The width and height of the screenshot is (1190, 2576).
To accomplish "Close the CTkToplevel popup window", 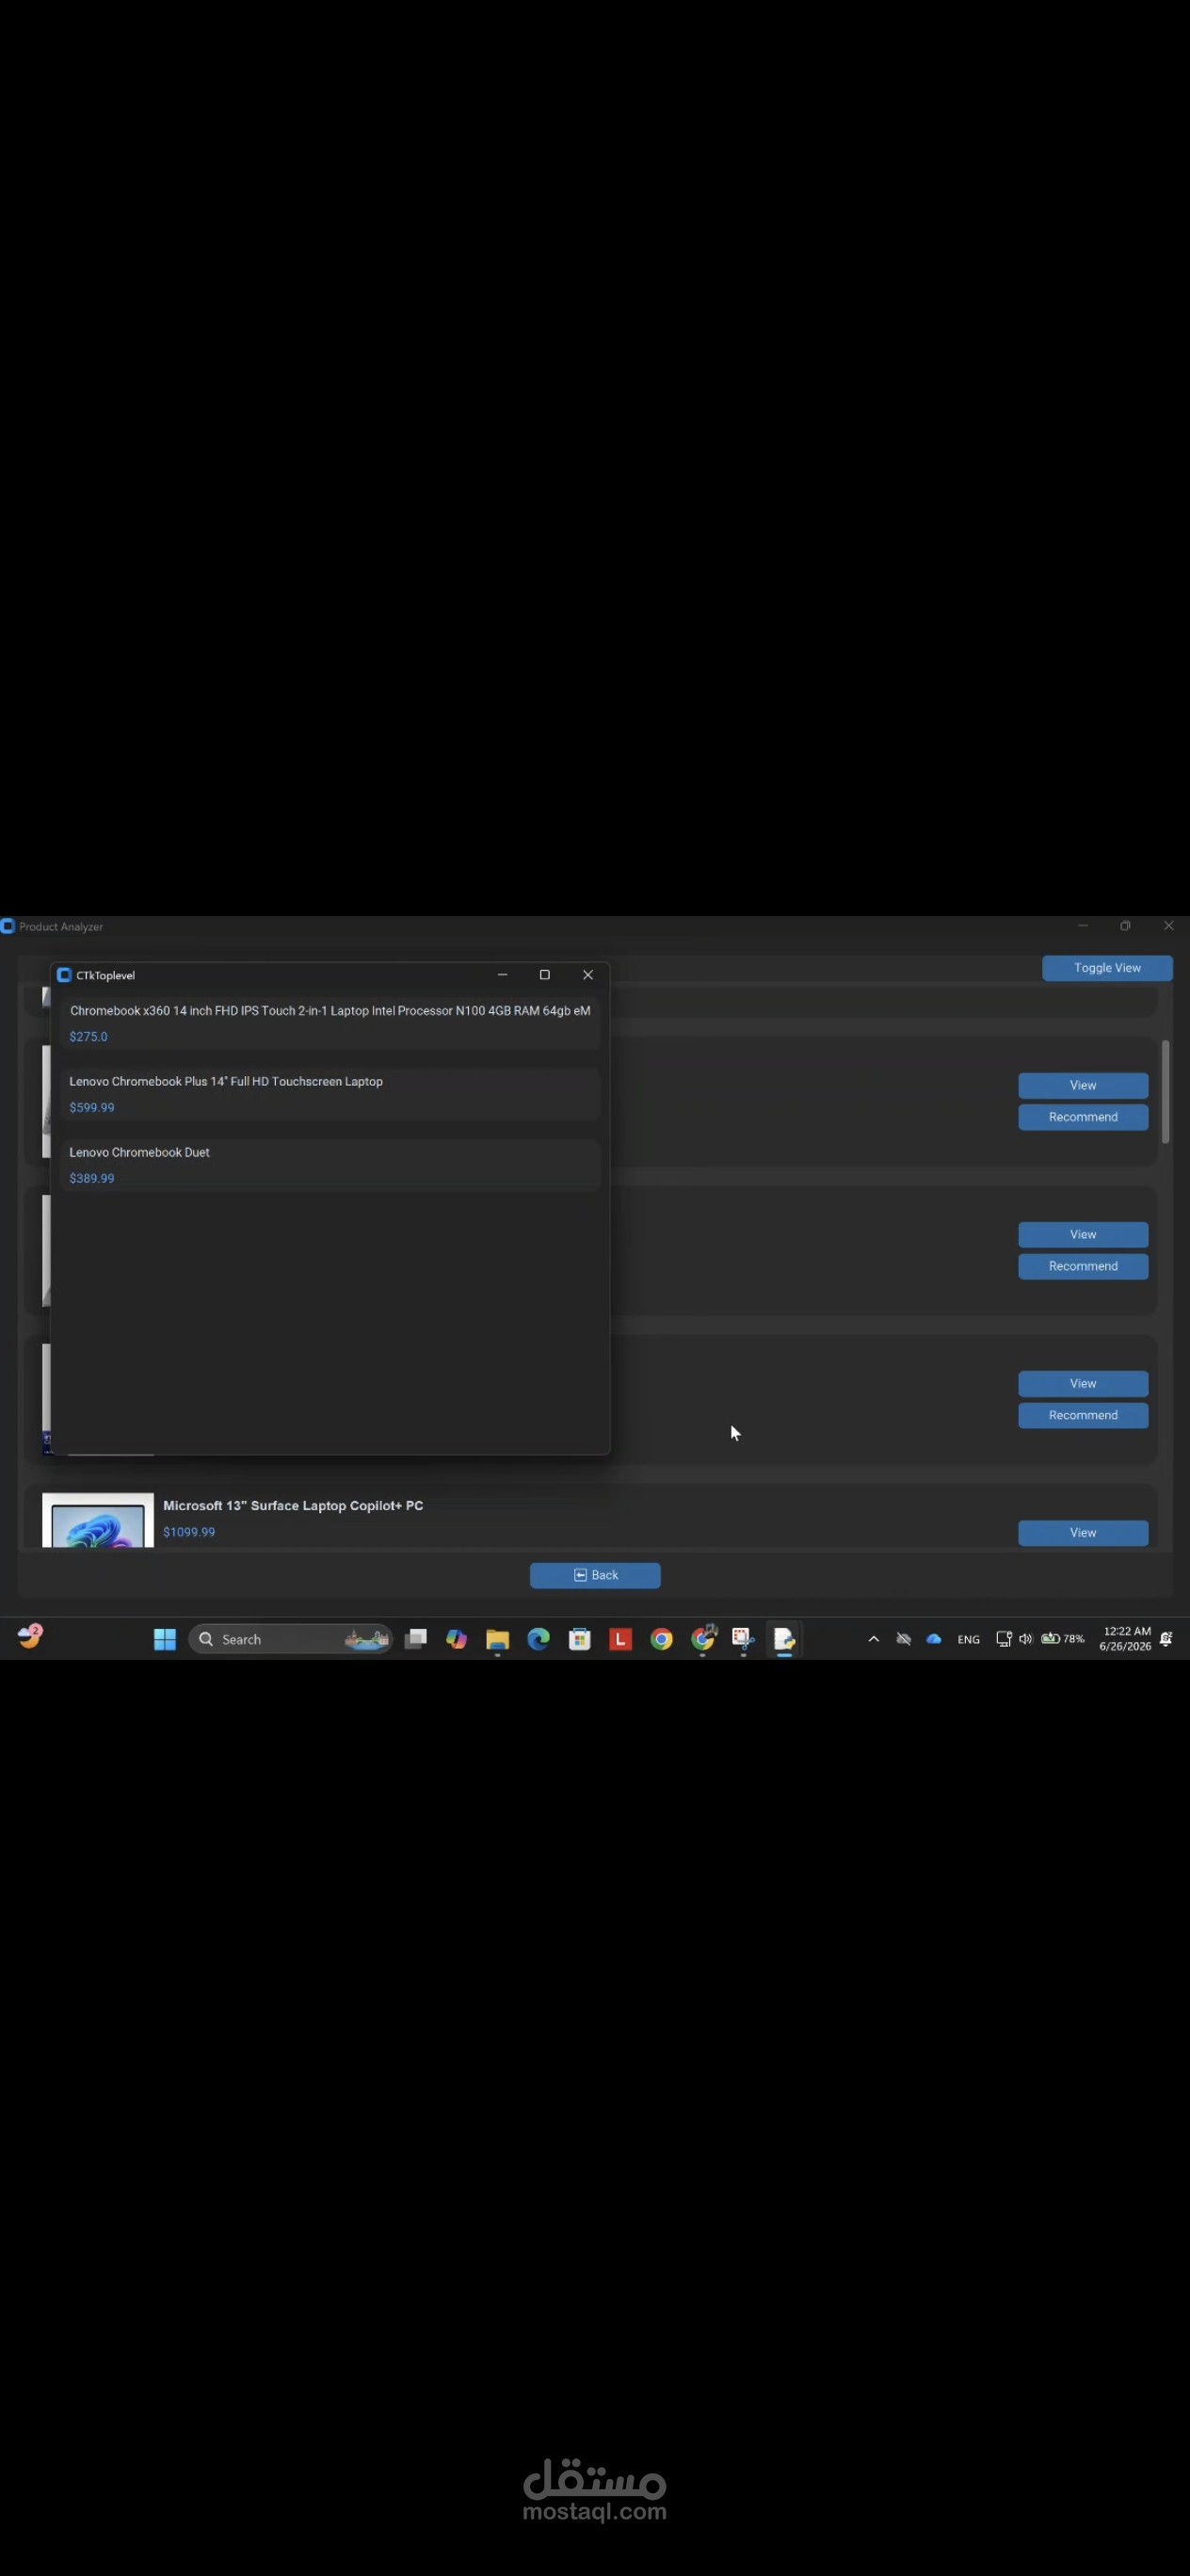I will [x=588, y=975].
